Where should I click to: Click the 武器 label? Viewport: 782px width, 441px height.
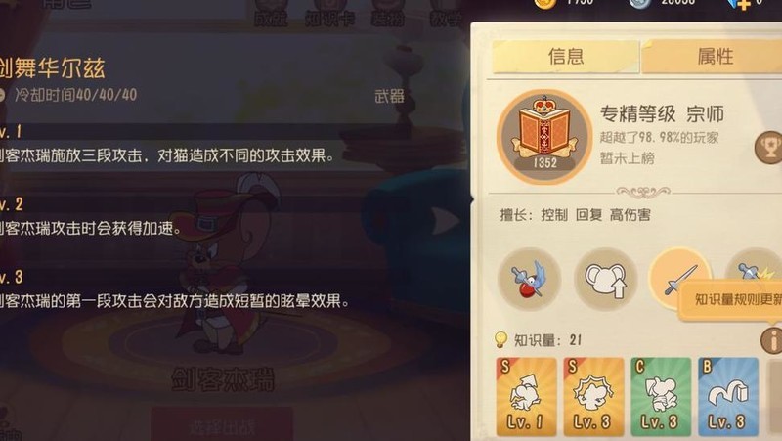tap(389, 96)
